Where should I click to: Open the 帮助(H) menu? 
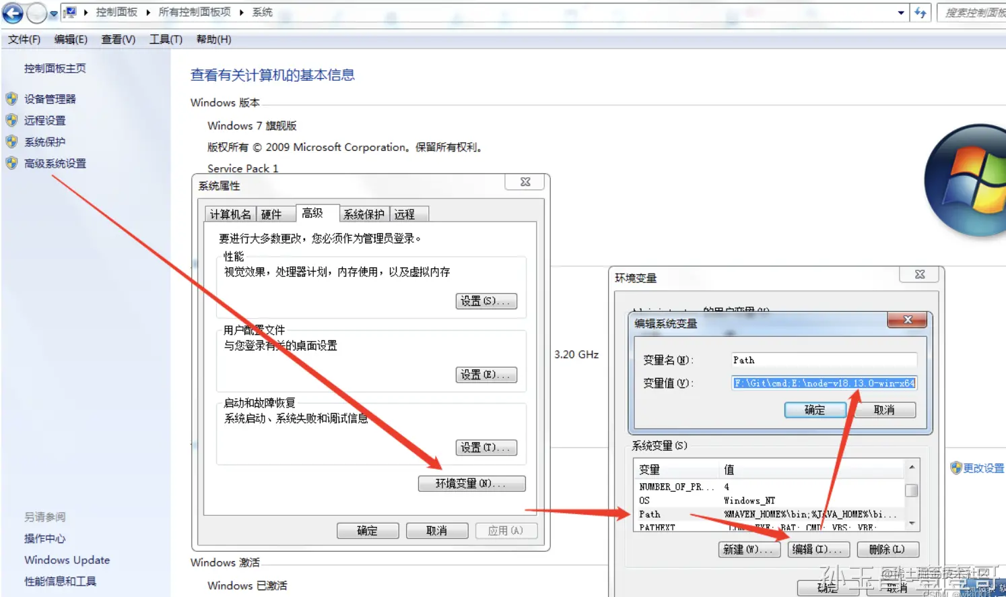(213, 40)
